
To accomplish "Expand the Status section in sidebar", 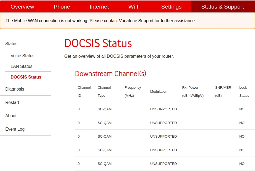I will click(x=11, y=44).
